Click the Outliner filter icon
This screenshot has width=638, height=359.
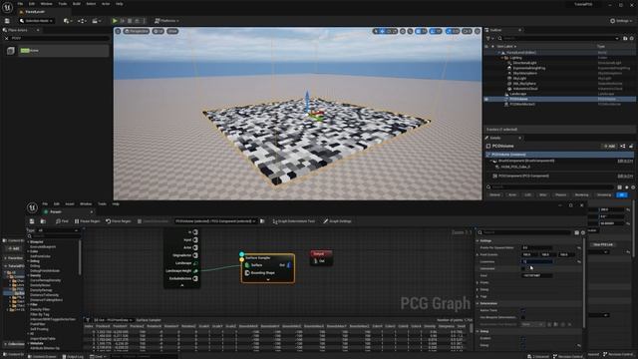[x=488, y=38]
